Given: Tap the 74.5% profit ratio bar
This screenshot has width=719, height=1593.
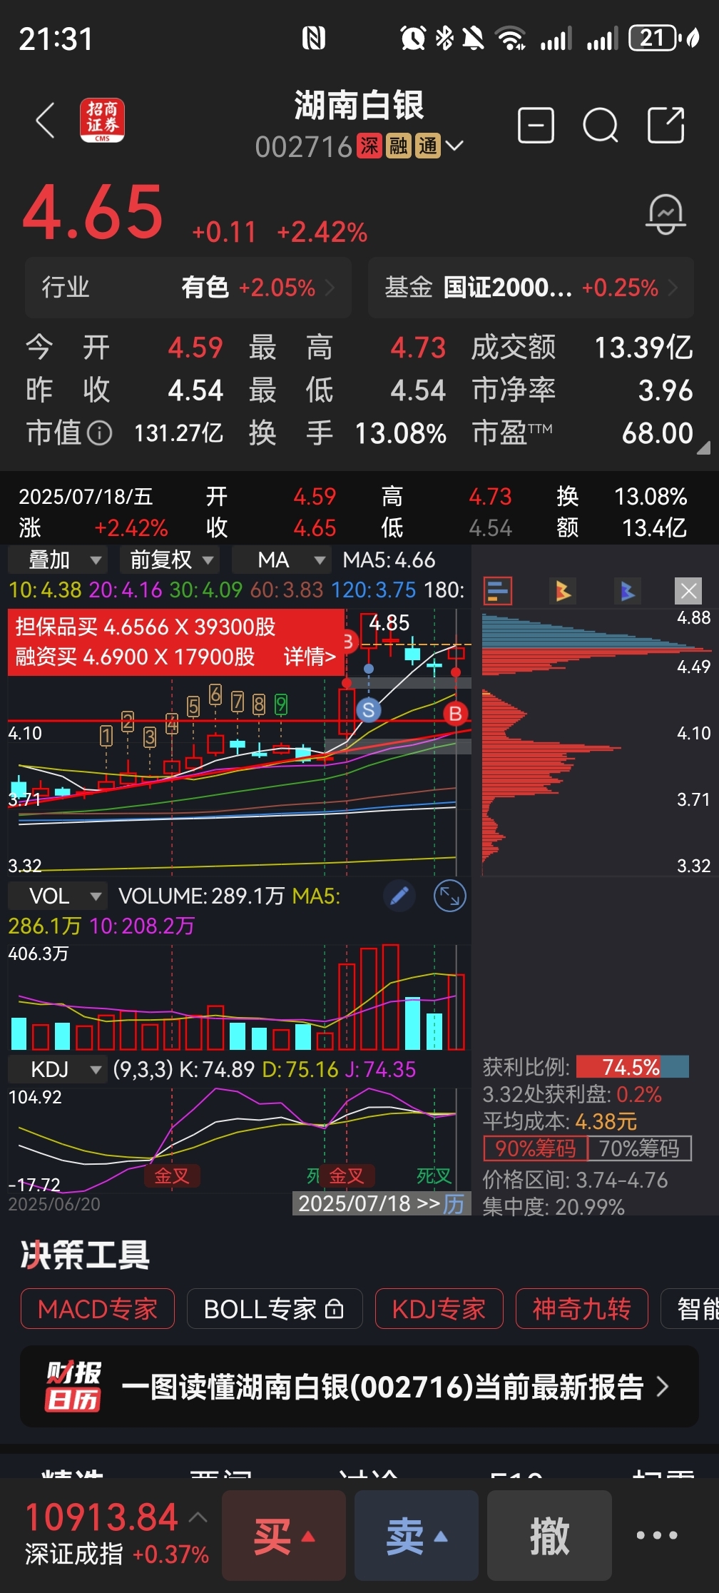Looking at the screenshot, I should tap(632, 1067).
